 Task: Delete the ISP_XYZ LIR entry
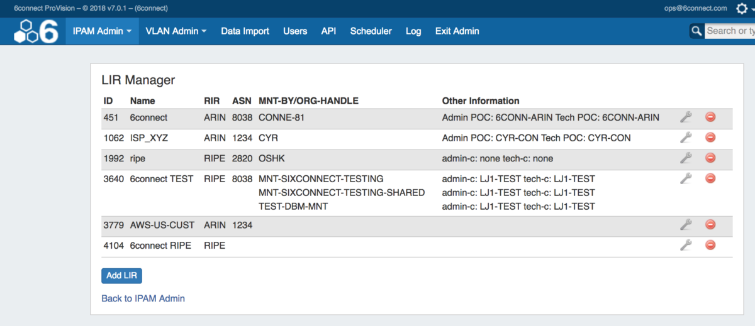tap(710, 138)
